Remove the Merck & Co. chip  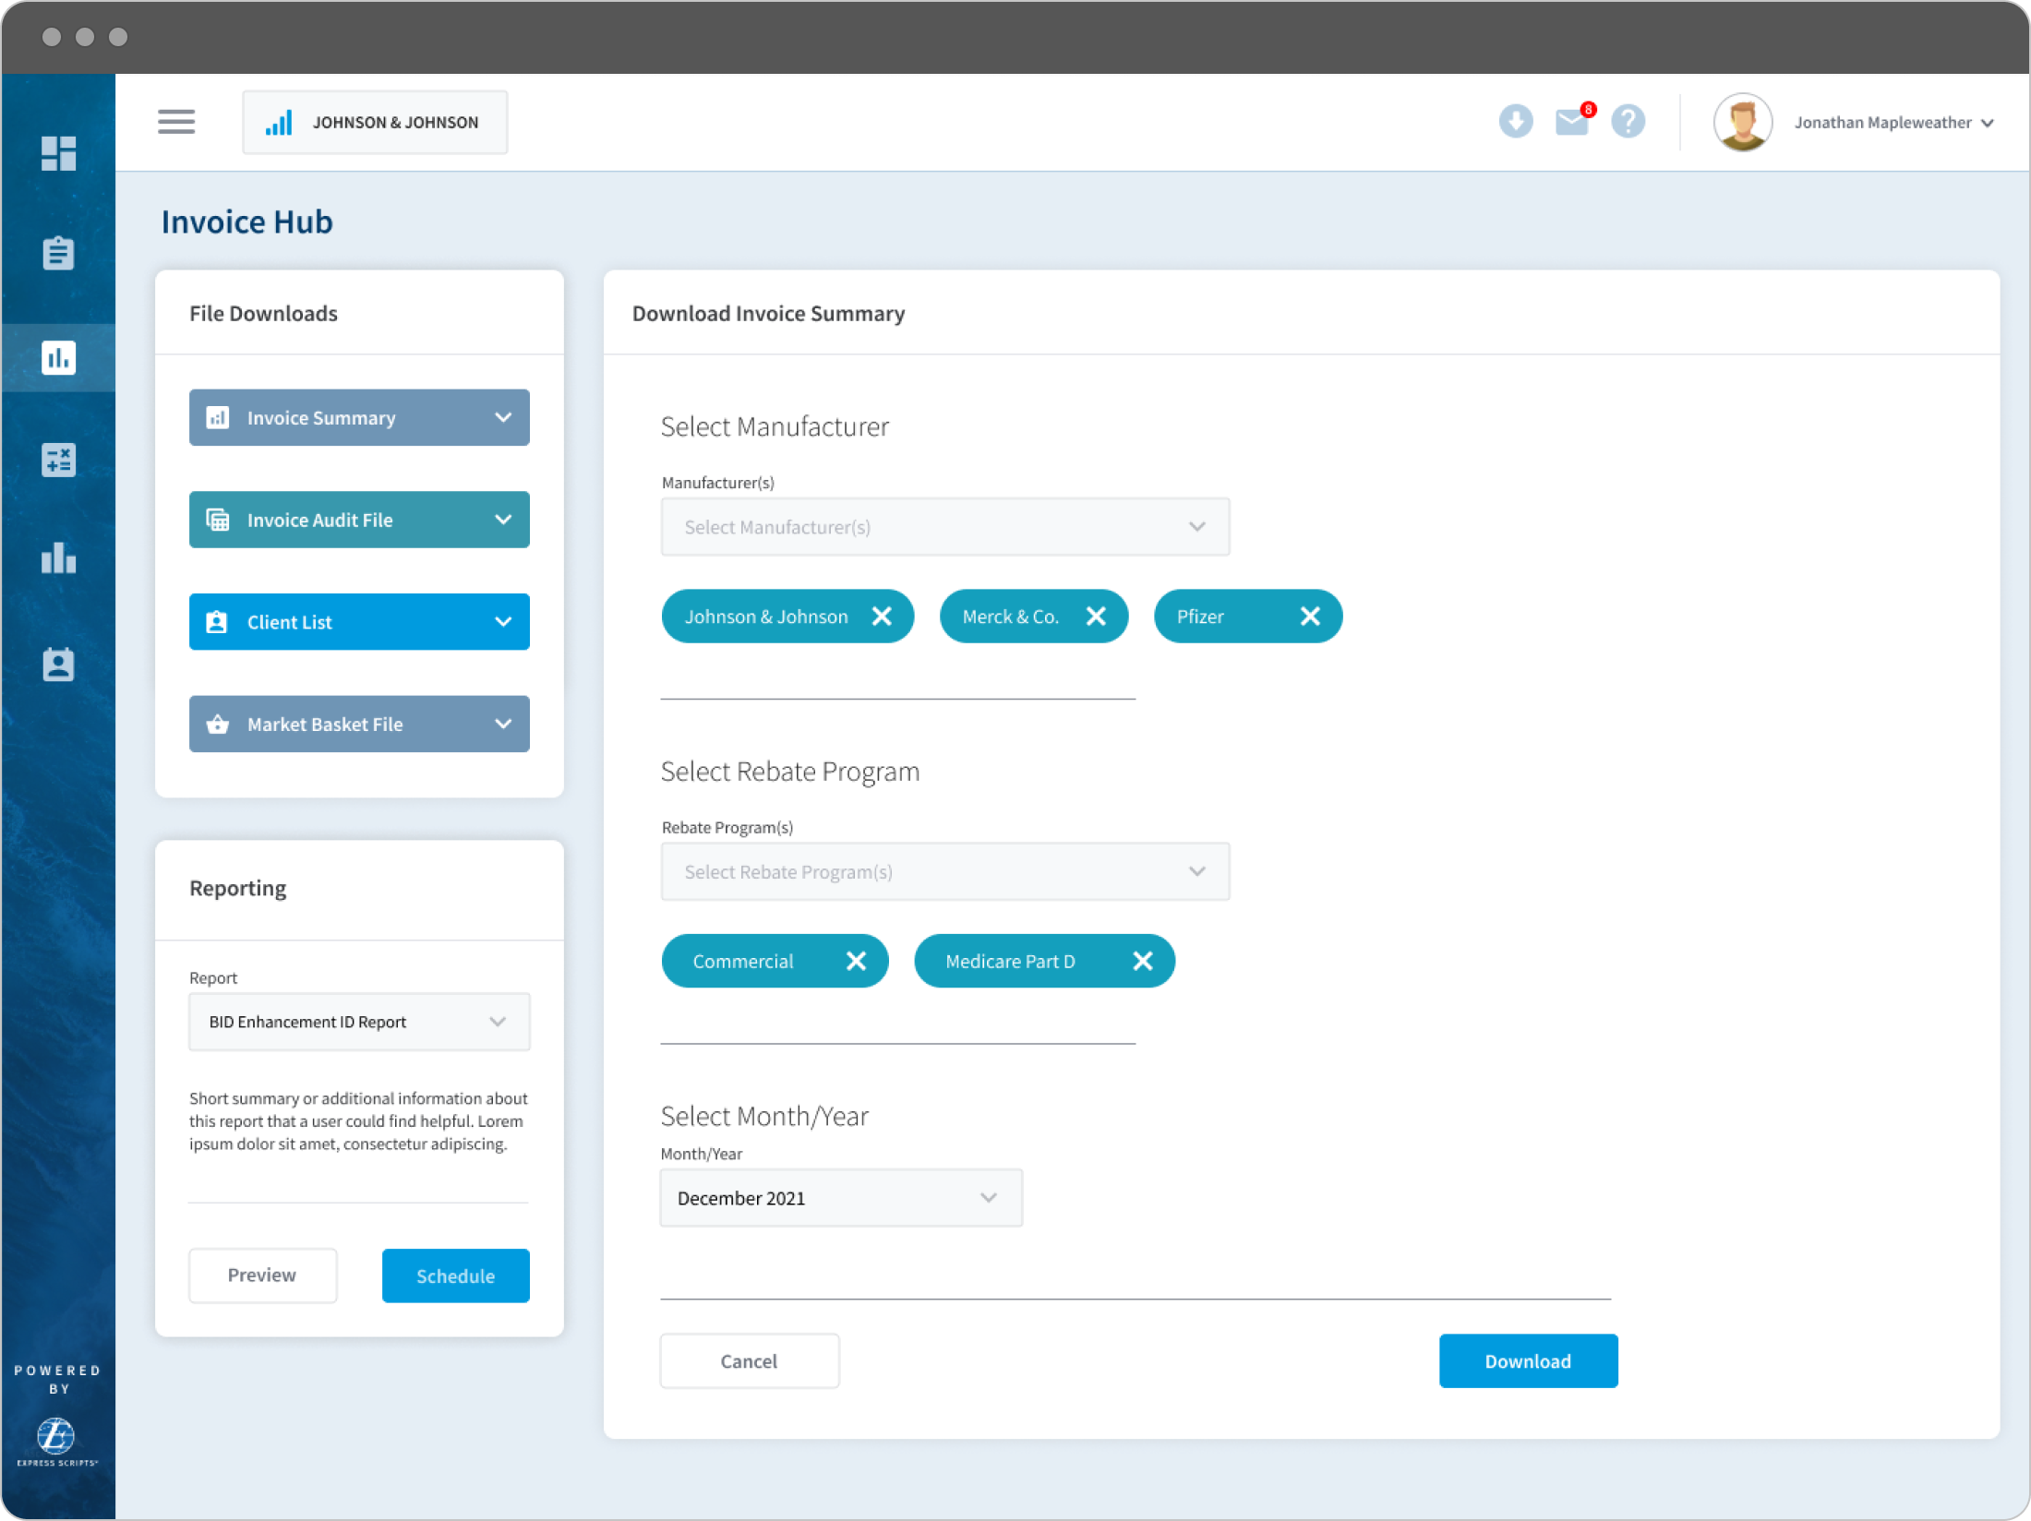click(1096, 617)
